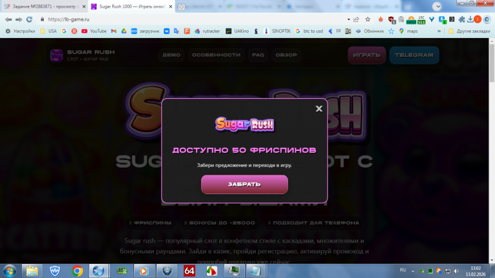The width and height of the screenshot is (495, 278).
Task: Click the ЗАБРАТЬ button in the popup
Action: 244,184
